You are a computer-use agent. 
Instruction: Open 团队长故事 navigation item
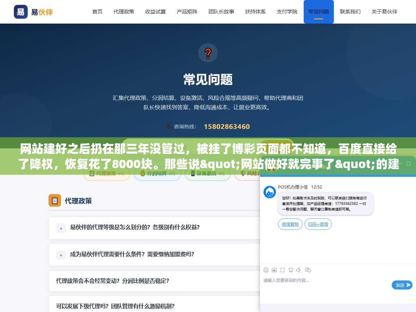tap(221, 11)
